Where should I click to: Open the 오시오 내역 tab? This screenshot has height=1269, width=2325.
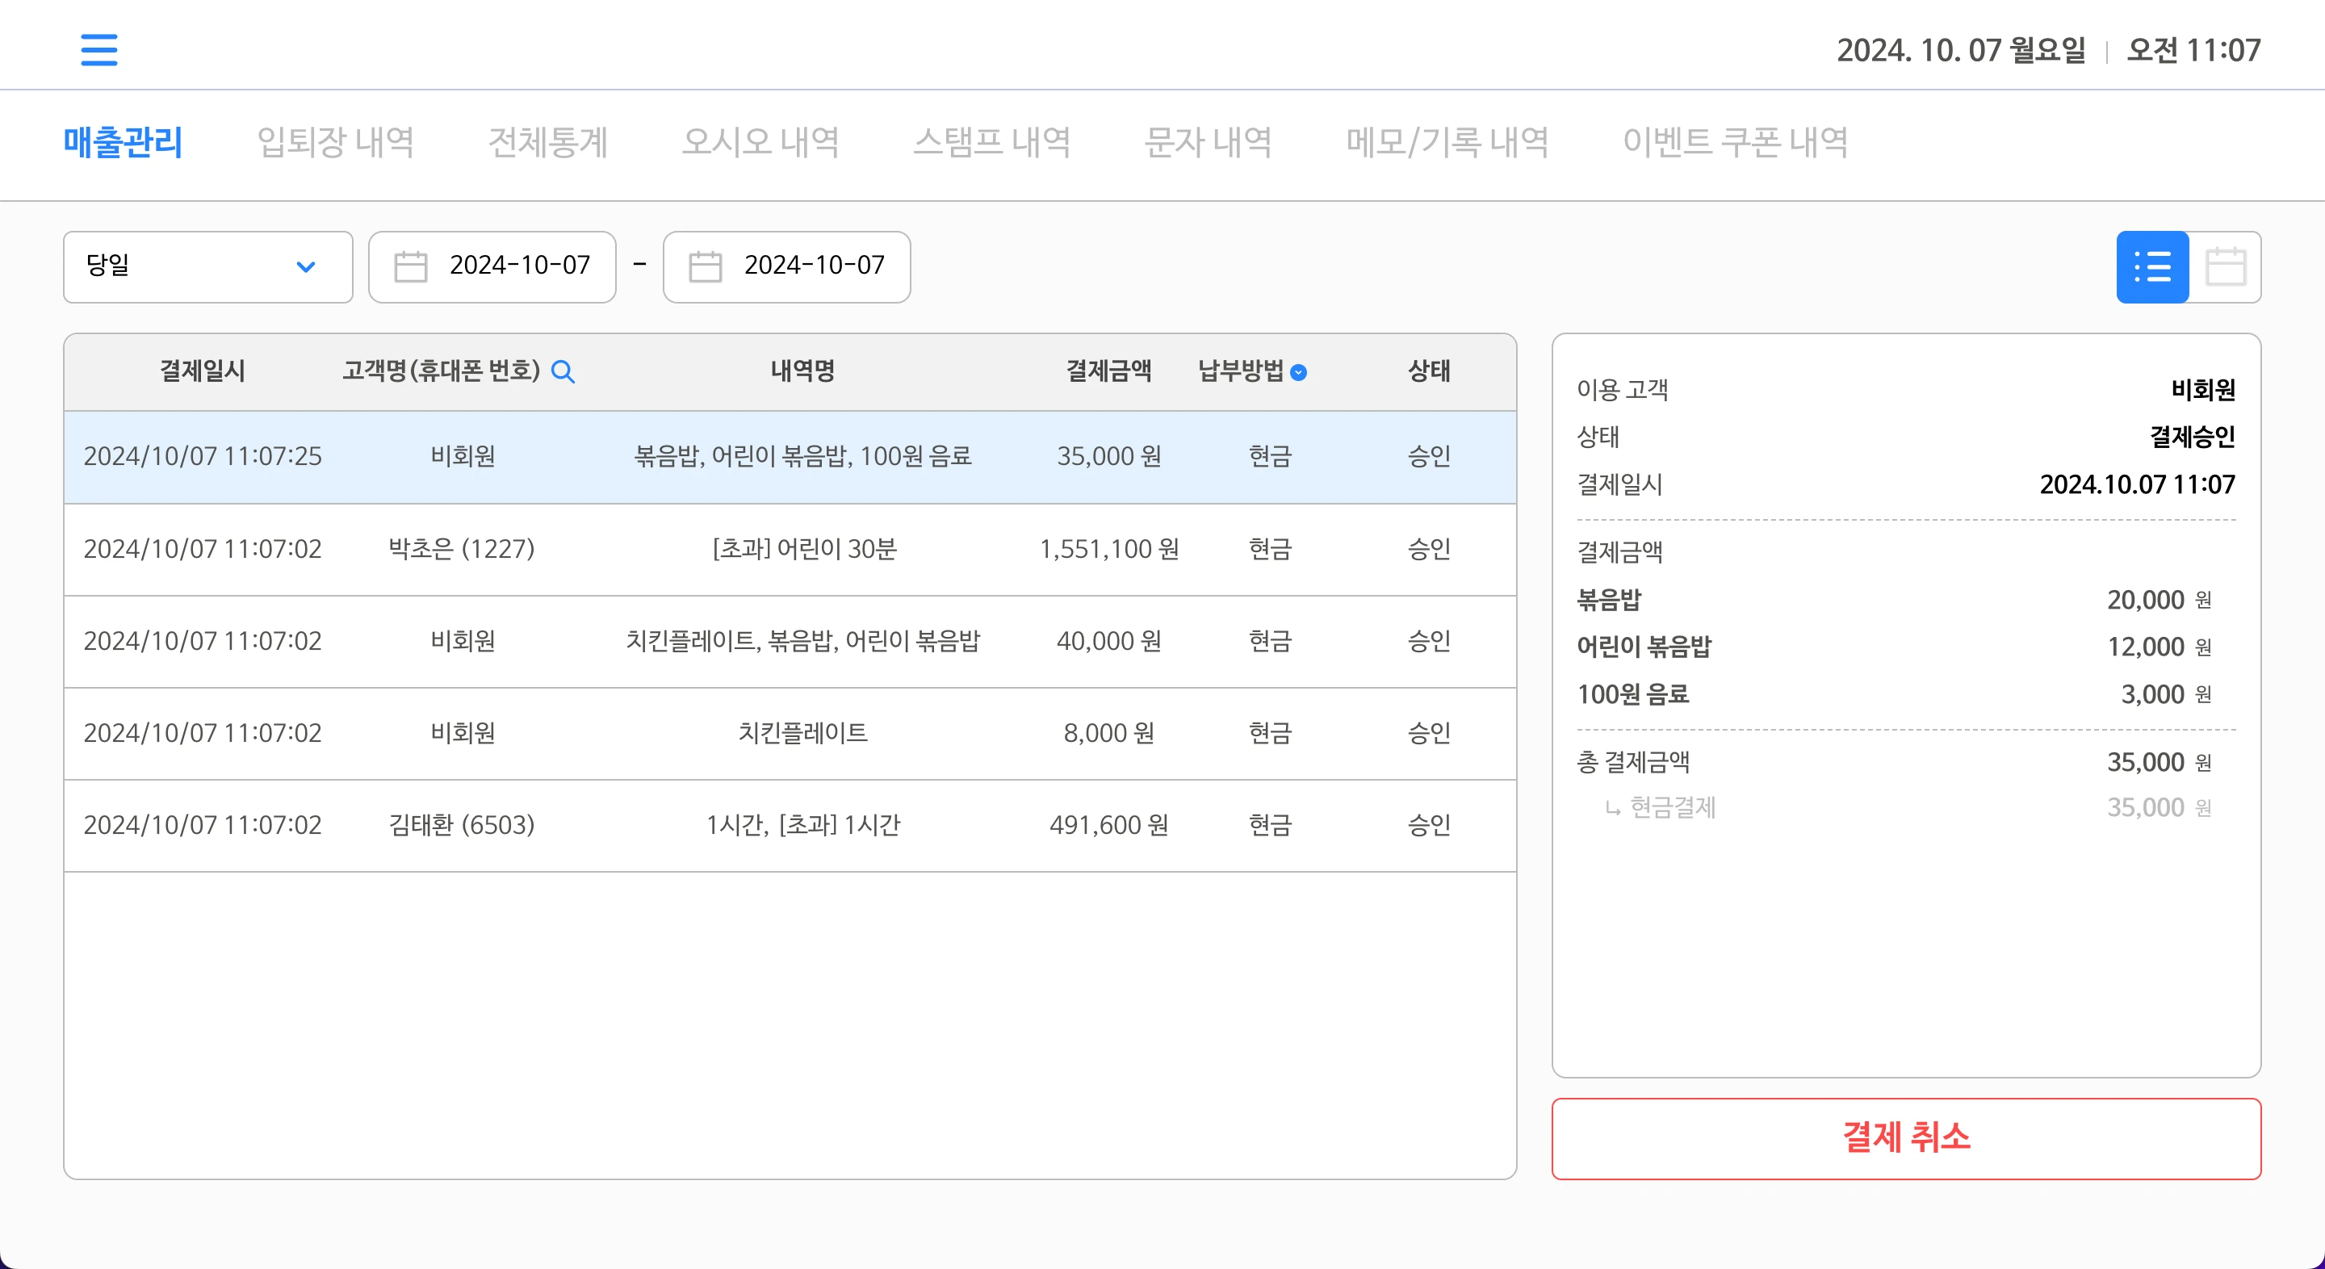click(x=760, y=143)
